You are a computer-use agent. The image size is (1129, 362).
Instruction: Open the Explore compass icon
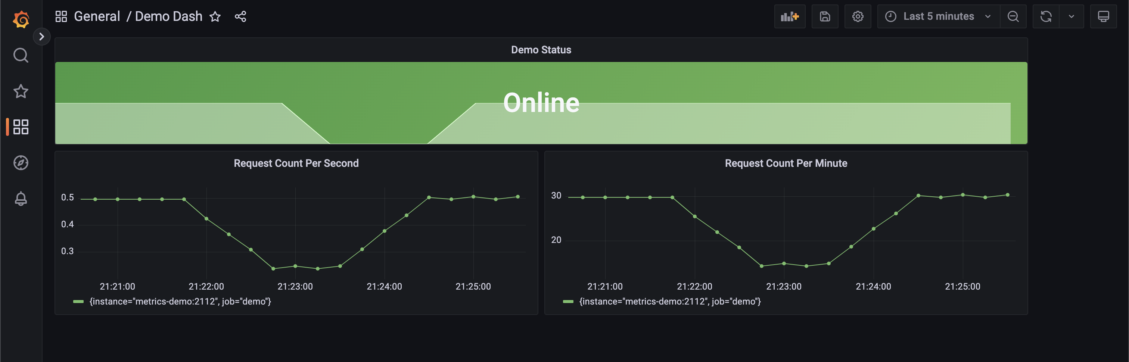click(x=21, y=163)
